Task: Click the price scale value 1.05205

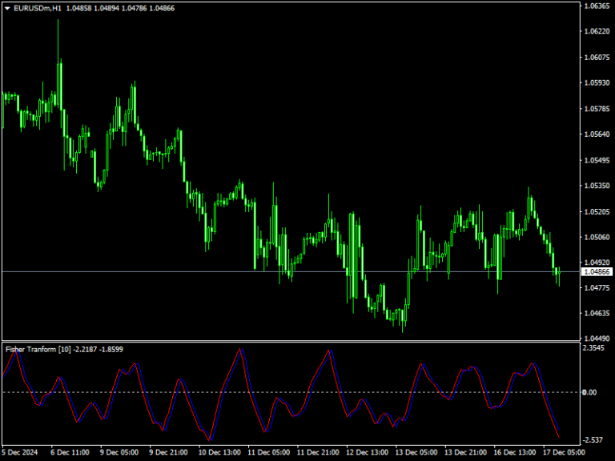Action: tap(597, 211)
